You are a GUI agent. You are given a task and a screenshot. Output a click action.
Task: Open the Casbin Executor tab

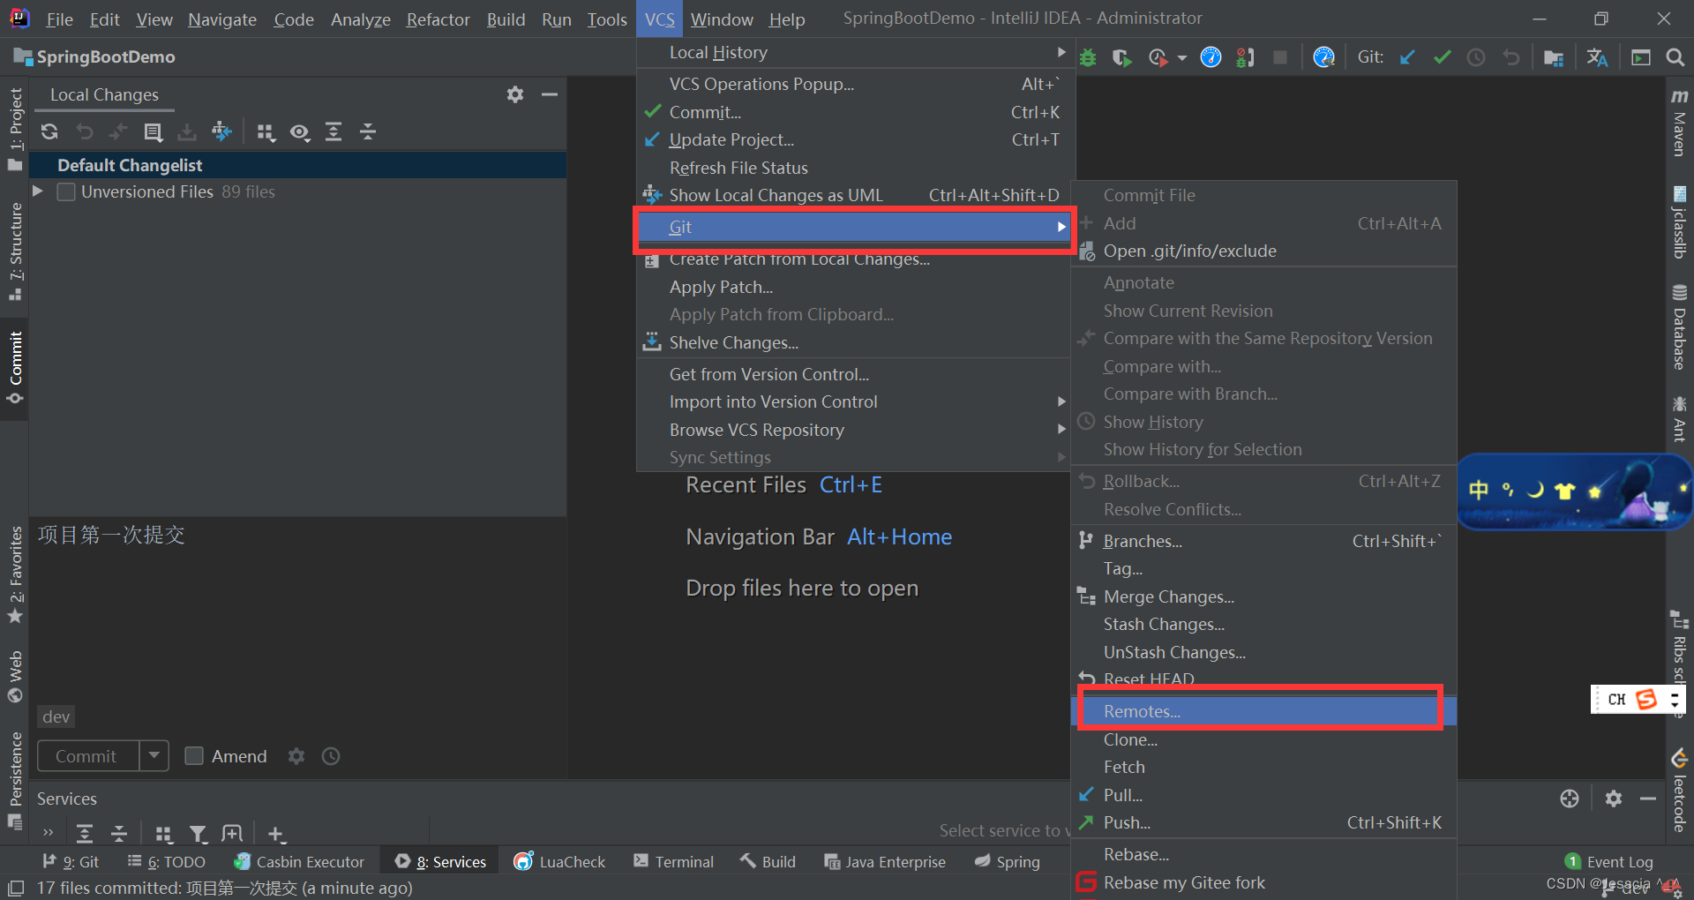point(299,861)
